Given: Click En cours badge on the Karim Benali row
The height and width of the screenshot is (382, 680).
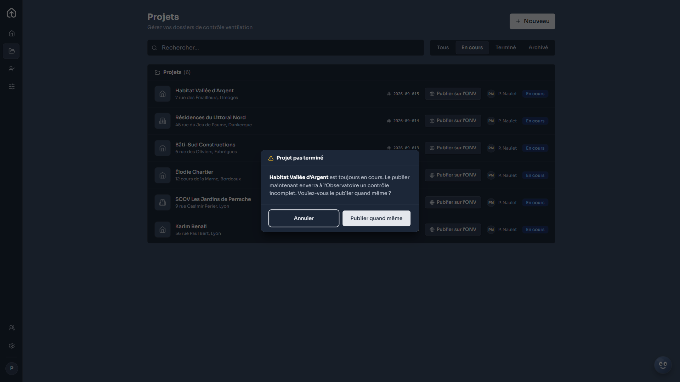Looking at the screenshot, I should pyautogui.click(x=535, y=230).
